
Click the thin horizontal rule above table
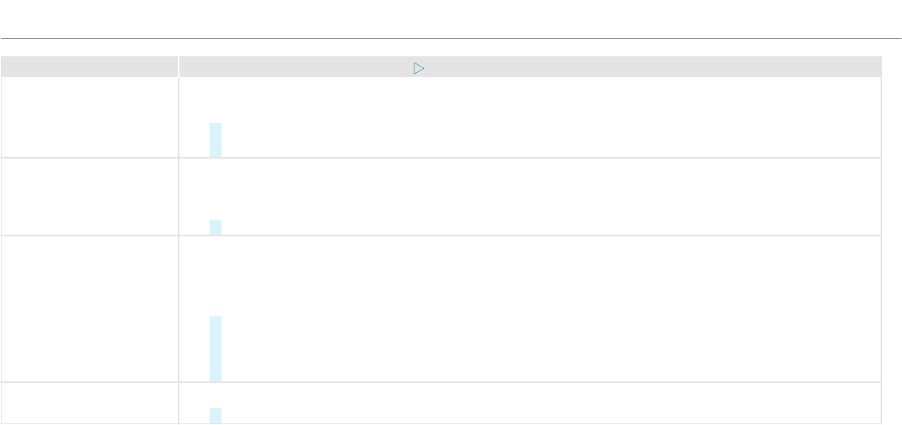click(451, 39)
